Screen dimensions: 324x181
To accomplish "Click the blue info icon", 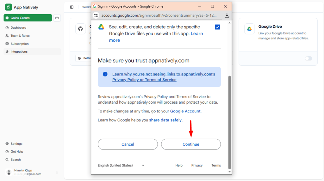I will (x=105, y=74).
